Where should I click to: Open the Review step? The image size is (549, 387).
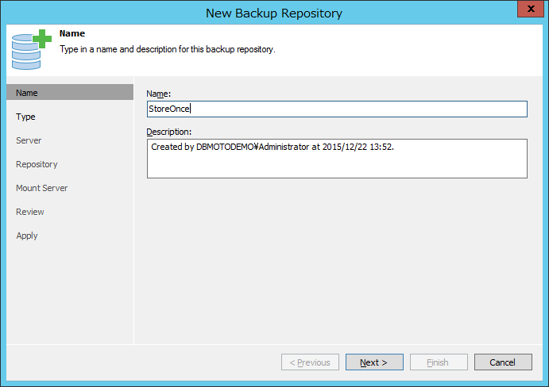tap(30, 212)
